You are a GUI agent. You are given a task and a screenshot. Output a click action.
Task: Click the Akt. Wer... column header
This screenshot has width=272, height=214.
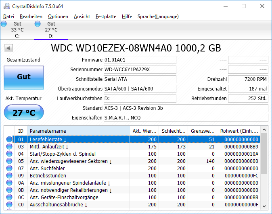pos(144,131)
